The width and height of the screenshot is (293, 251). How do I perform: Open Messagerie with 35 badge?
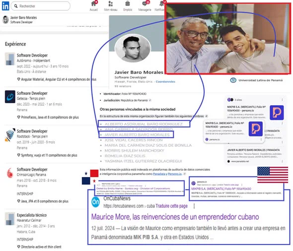pyautogui.click(x=145, y=6)
